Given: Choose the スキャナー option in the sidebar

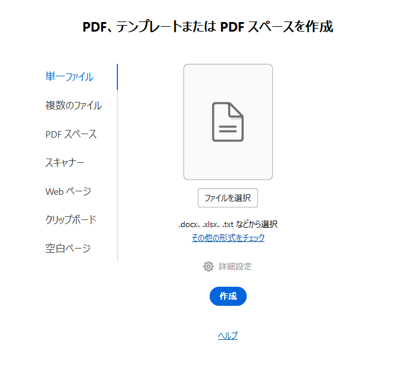Looking at the screenshot, I should tap(64, 163).
